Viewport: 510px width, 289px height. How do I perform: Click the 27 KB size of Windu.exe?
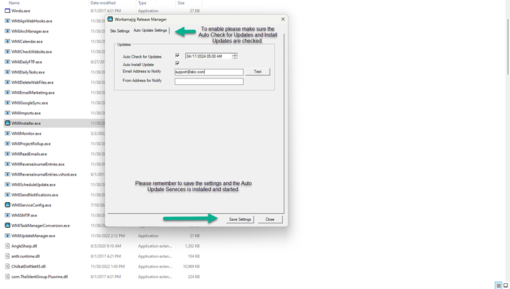[x=195, y=11]
